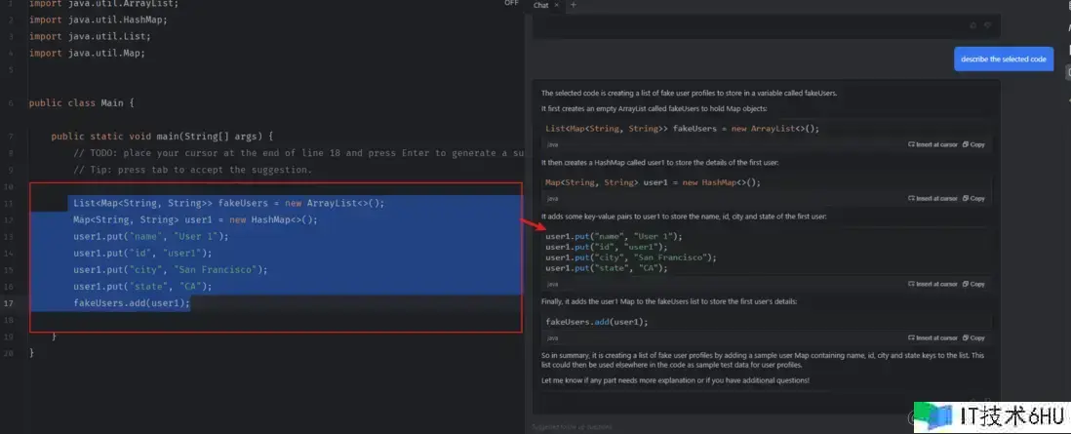This screenshot has width=1071, height=434.
Task: Insert fakeUsers.add snippet at cursor
Action: point(932,337)
